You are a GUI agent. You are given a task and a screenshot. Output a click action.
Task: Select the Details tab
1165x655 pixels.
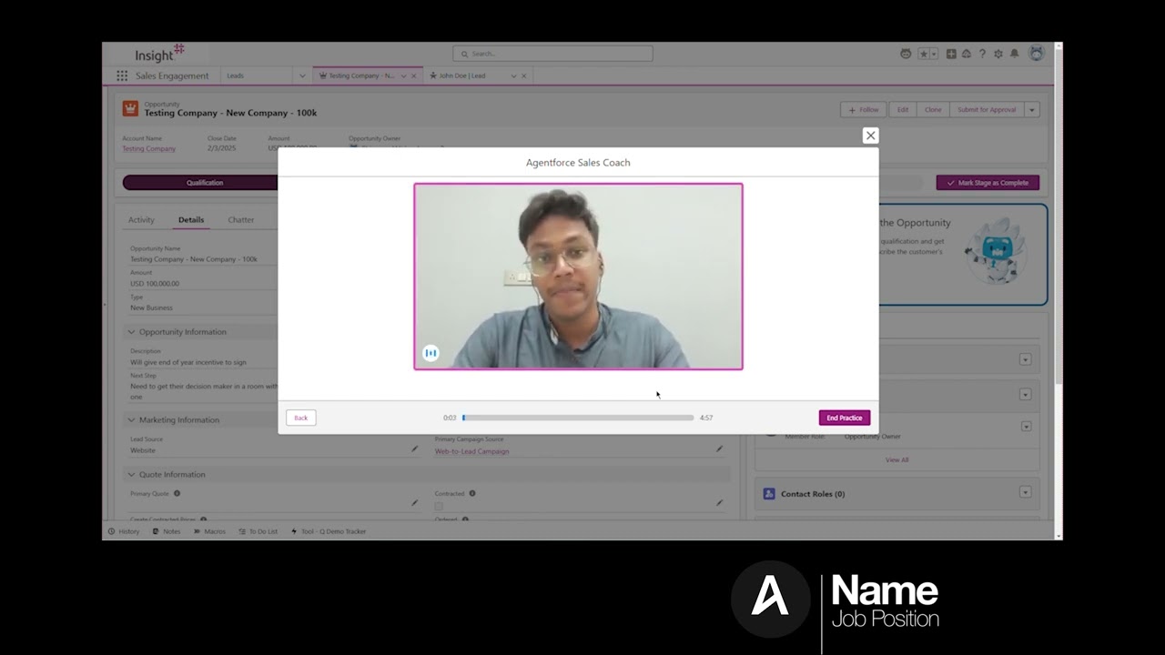pyautogui.click(x=191, y=220)
